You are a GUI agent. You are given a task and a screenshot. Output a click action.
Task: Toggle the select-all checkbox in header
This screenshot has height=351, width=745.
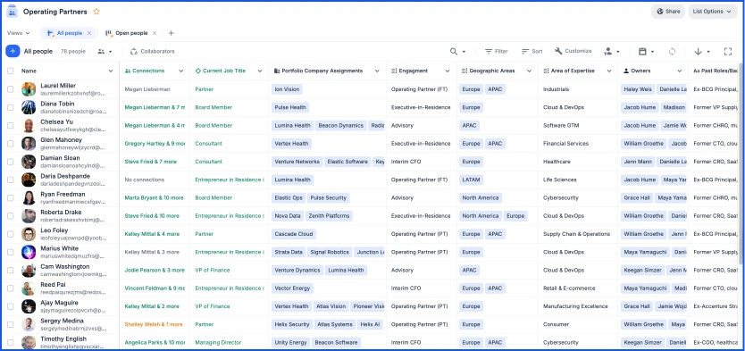pyautogui.click(x=11, y=71)
